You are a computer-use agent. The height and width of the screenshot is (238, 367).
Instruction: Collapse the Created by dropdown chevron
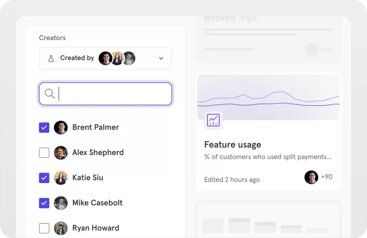pos(161,58)
